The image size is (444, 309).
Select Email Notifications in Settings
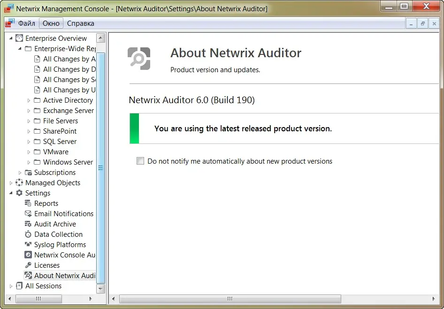click(64, 214)
